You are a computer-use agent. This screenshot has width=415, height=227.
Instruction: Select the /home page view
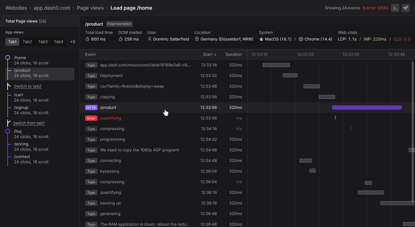tap(40, 60)
